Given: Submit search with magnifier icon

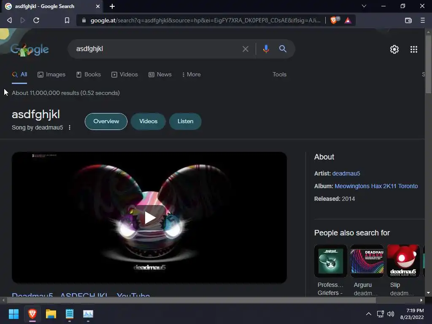Looking at the screenshot, I should 283,49.
